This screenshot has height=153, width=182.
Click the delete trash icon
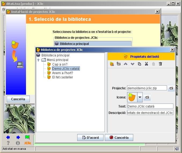pyautogui.click(x=160, y=64)
